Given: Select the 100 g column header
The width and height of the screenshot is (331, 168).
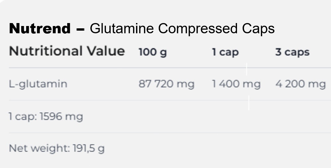Looking at the screenshot, I should coord(153,52).
